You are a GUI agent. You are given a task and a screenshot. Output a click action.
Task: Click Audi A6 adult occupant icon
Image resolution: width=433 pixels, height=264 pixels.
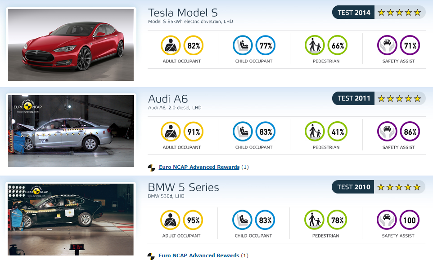[x=171, y=132]
